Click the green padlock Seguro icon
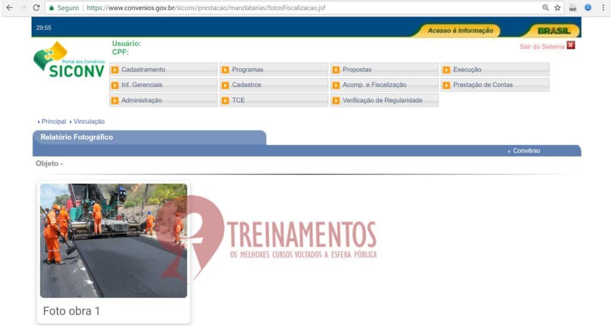The height and width of the screenshot is (328, 611). click(51, 8)
